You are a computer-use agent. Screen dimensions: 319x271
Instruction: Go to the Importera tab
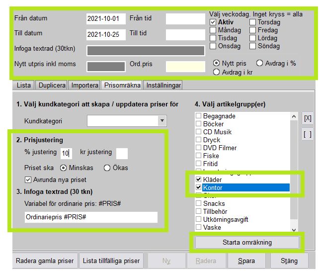tap(84, 86)
